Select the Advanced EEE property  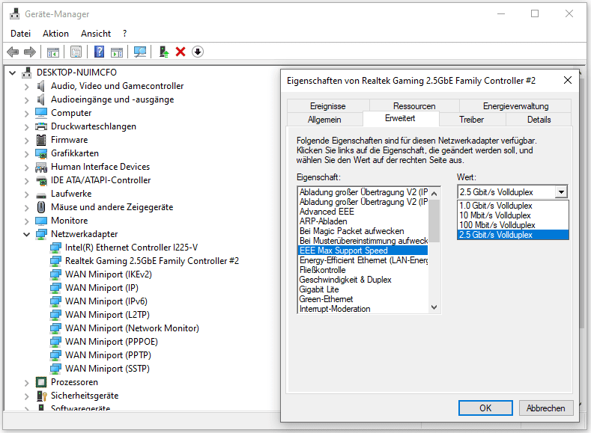(x=363, y=212)
